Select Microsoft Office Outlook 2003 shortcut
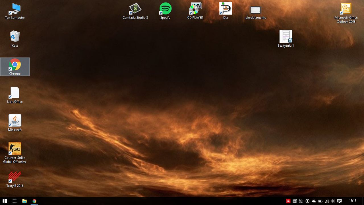 (346, 13)
